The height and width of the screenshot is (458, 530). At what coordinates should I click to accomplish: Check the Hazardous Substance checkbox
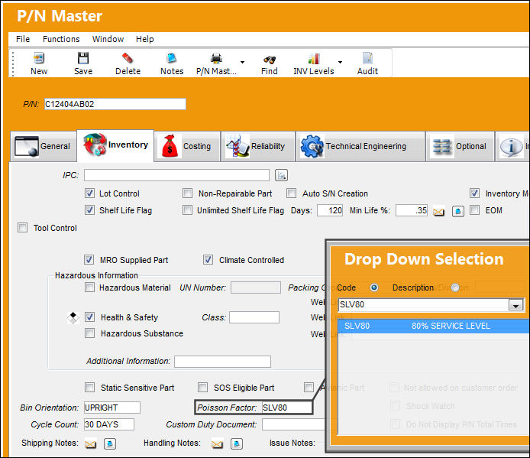(x=89, y=333)
